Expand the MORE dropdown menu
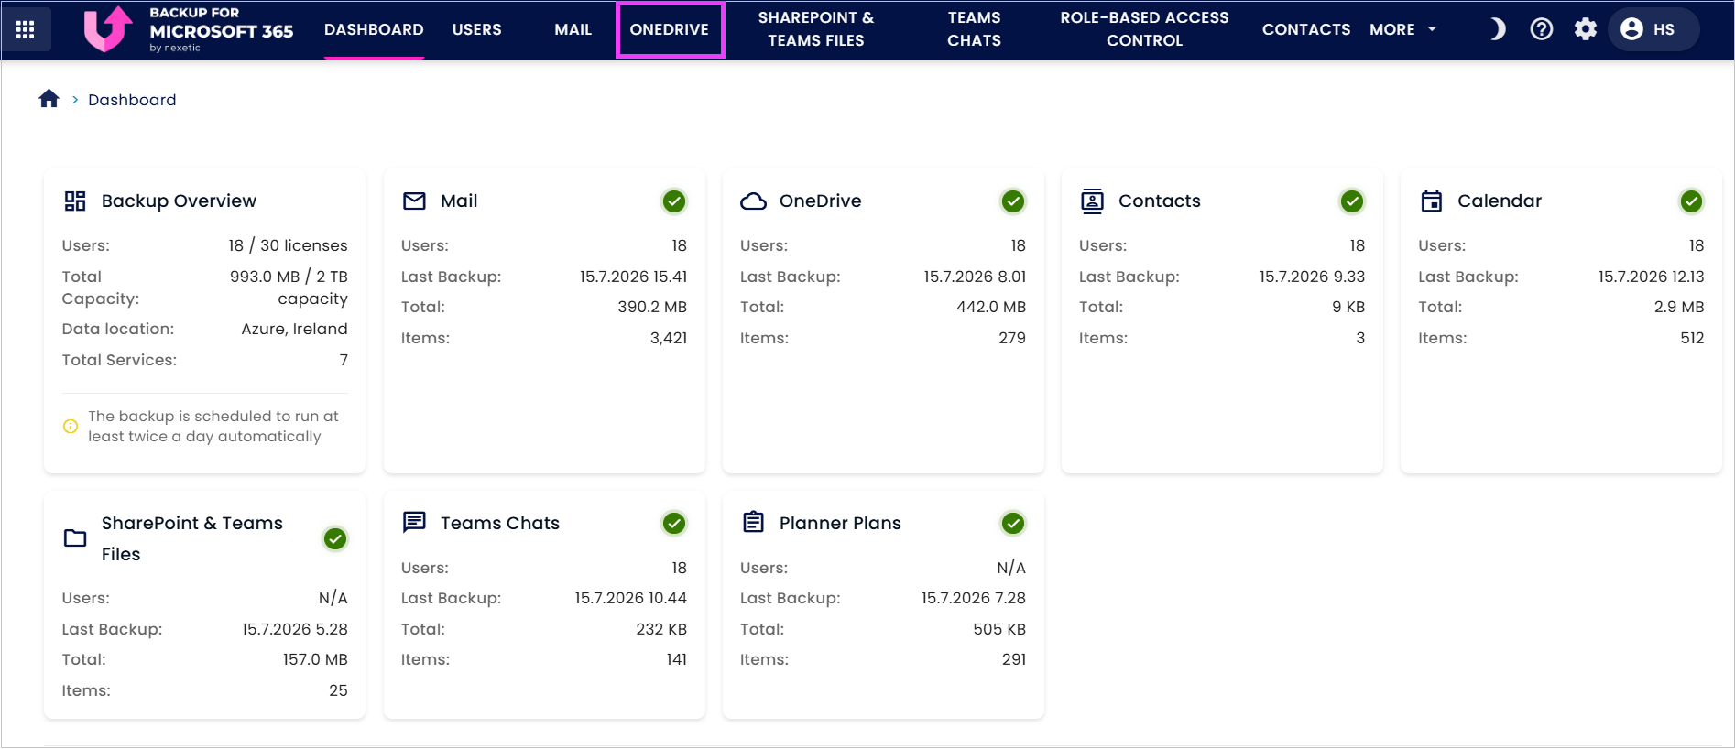1735x749 pixels. [x=1403, y=29]
